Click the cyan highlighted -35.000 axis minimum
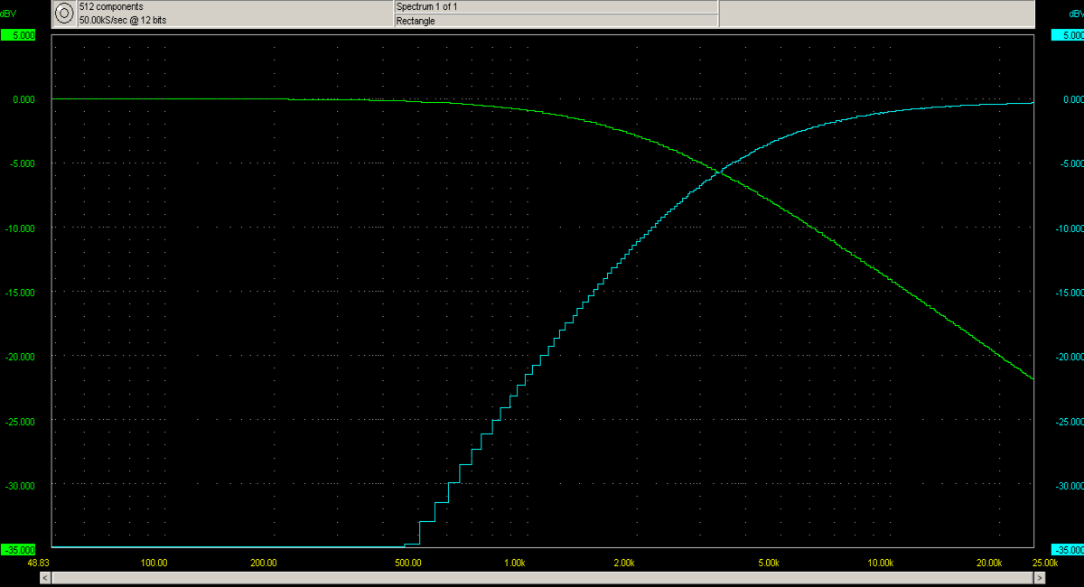The image size is (1084, 587). pos(1068,550)
